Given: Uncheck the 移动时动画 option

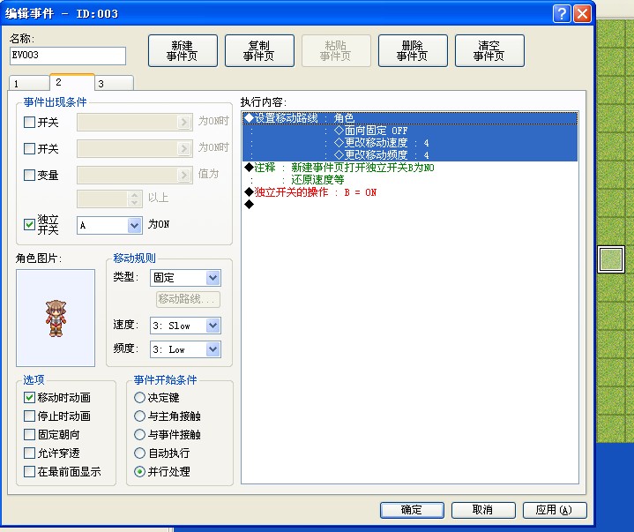Looking at the screenshot, I should (x=29, y=397).
